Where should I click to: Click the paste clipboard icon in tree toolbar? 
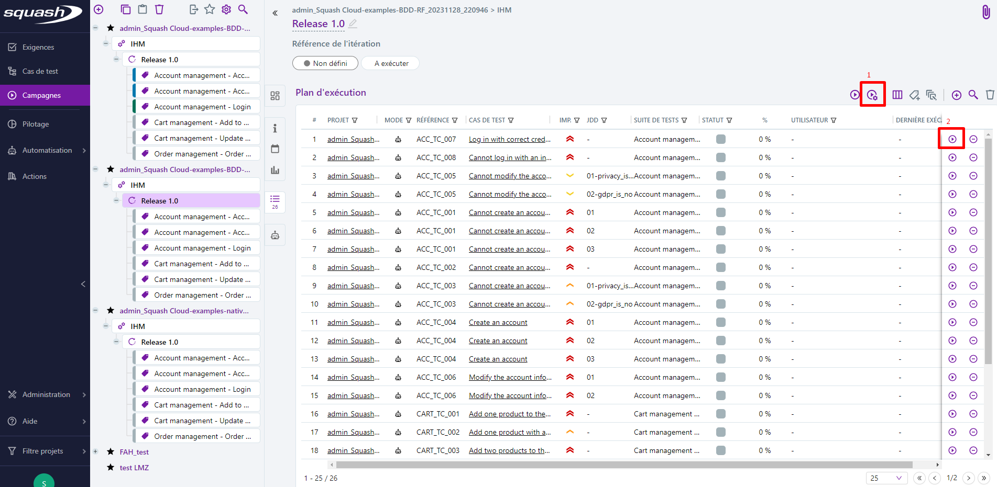pos(142,9)
